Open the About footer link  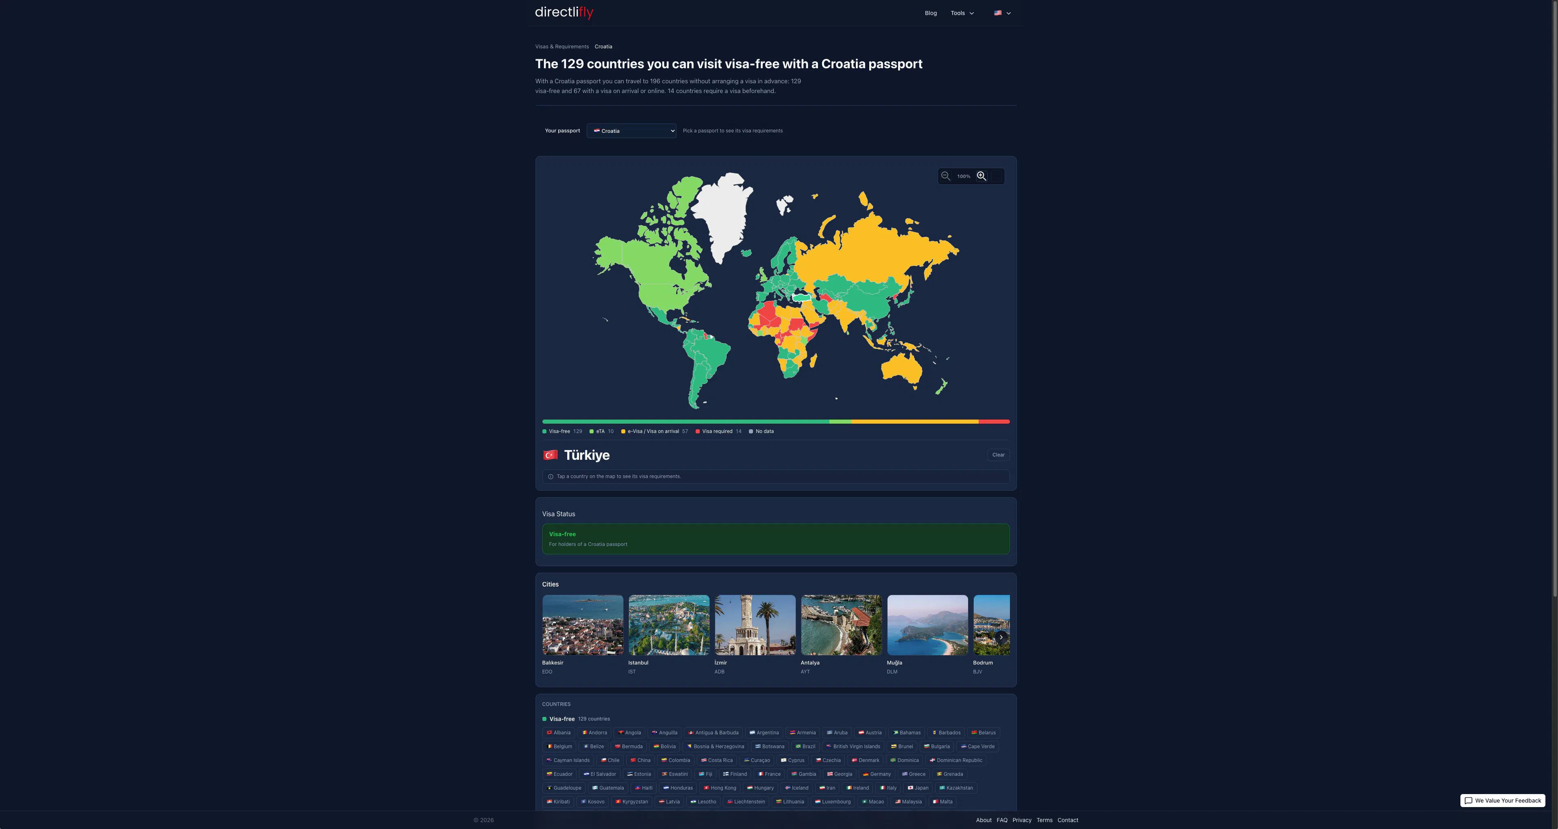(x=984, y=820)
